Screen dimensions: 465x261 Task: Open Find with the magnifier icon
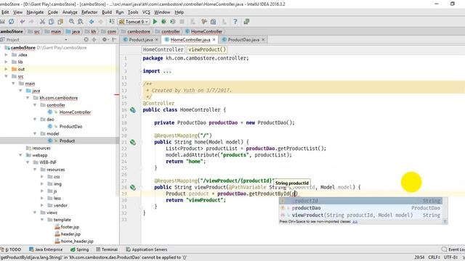coord(71,22)
